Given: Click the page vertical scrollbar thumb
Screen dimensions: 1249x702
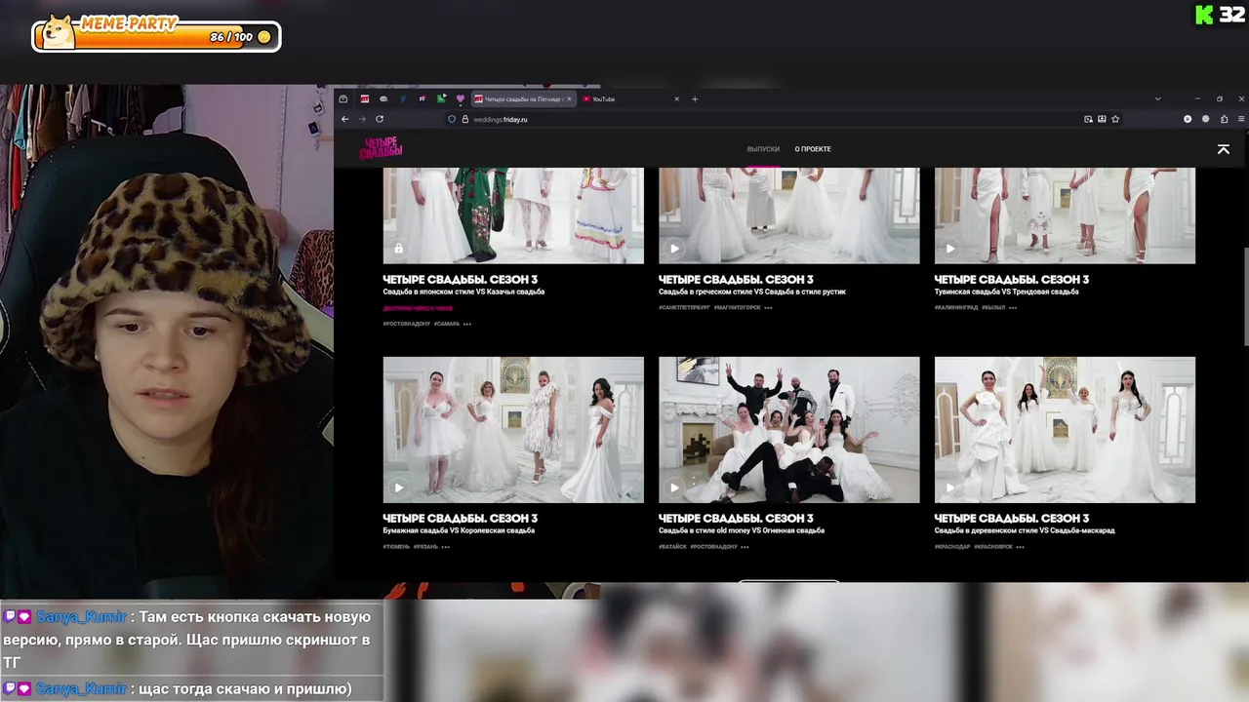Looking at the screenshot, I should (1245, 294).
